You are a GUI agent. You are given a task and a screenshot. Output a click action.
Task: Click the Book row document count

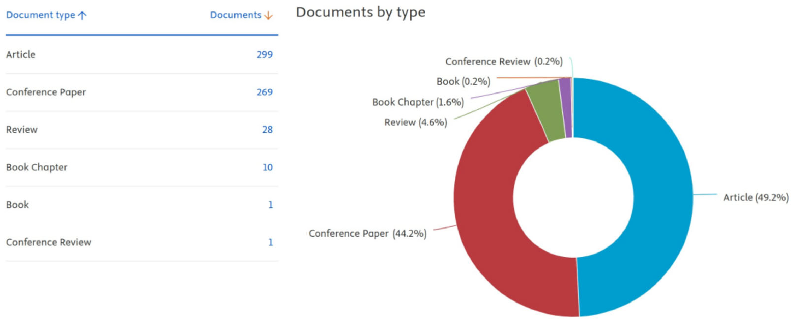click(270, 205)
